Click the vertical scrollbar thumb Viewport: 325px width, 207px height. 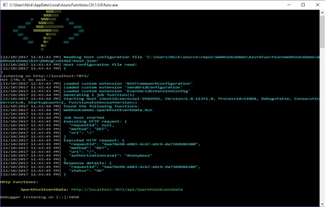(322, 32)
